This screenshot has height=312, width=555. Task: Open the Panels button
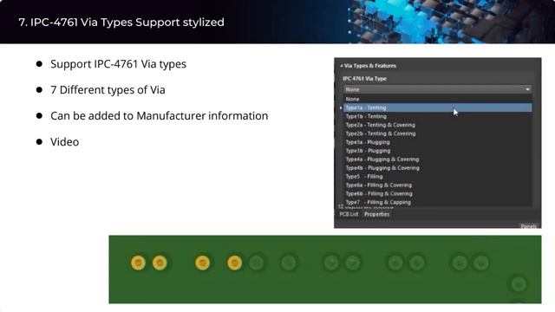click(528, 226)
